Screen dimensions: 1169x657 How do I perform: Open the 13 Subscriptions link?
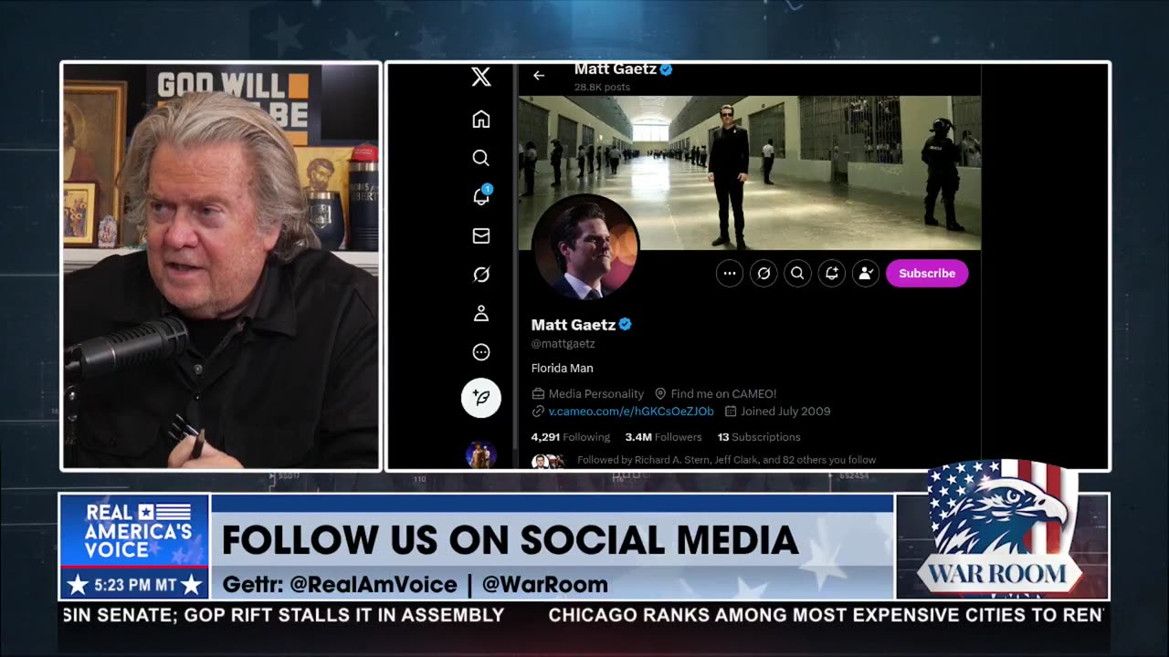pos(759,437)
